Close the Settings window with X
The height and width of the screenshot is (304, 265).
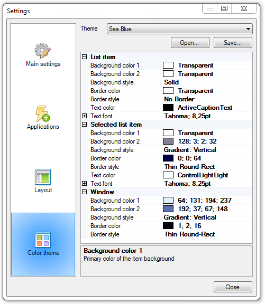[x=244, y=8]
